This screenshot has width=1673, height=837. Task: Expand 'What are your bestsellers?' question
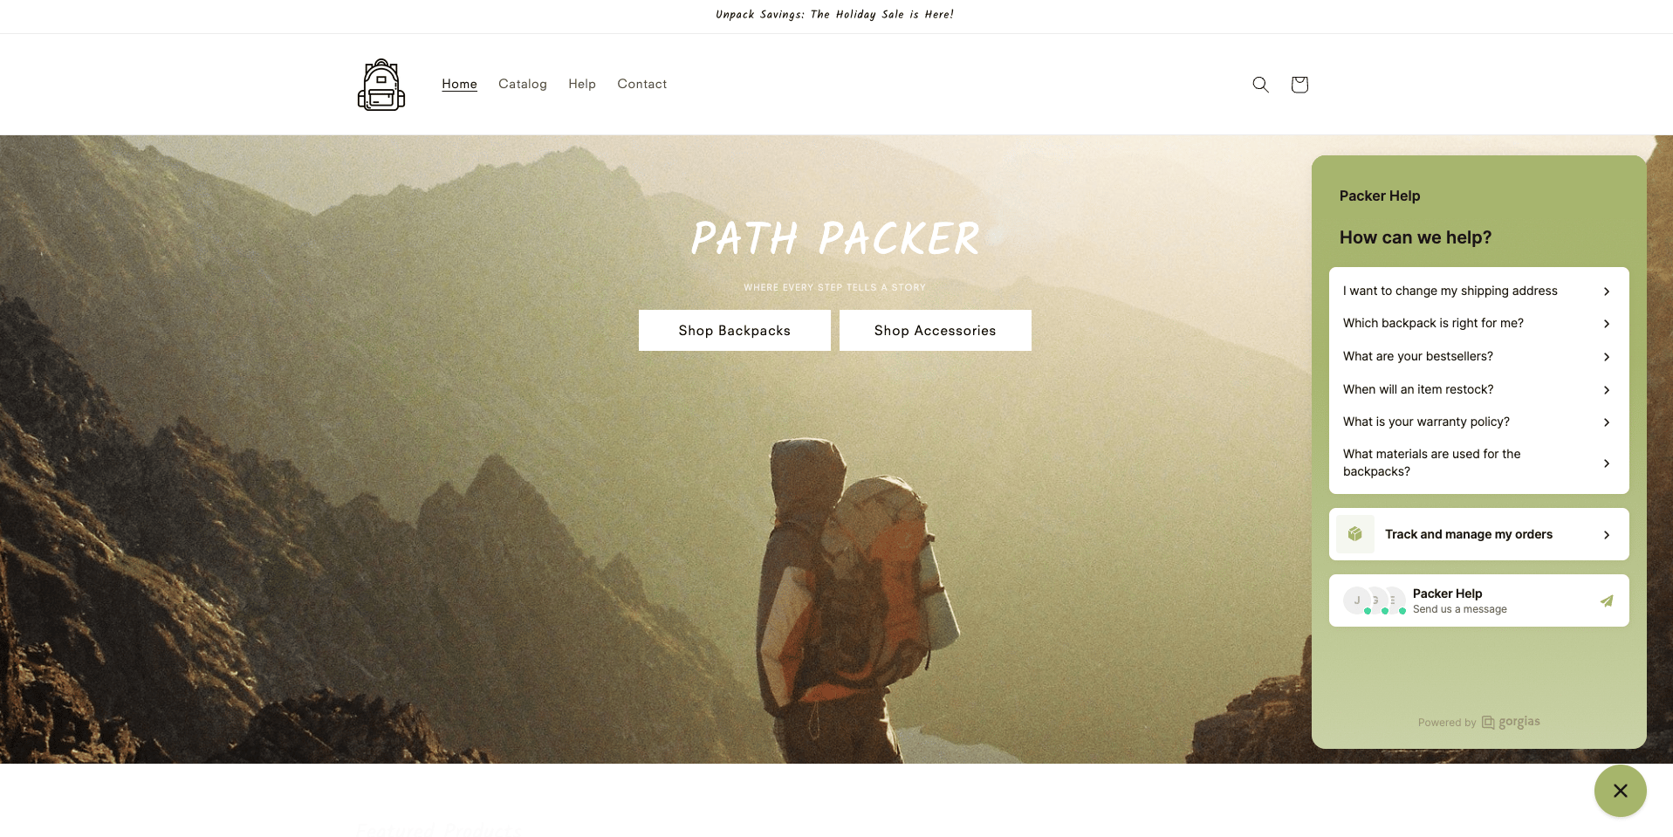(x=1478, y=356)
